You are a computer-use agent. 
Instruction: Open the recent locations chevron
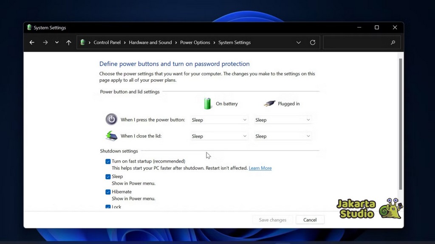click(57, 42)
